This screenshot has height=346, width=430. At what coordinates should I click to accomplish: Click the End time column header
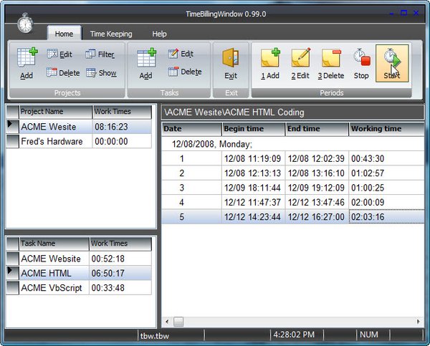pyautogui.click(x=317, y=129)
